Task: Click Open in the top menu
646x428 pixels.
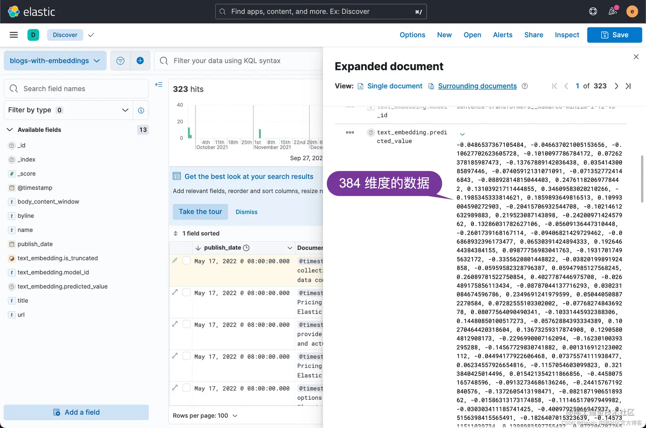Action: click(472, 35)
